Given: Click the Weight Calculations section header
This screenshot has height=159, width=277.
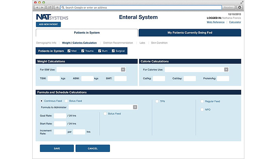Looking at the screenshot, I should tap(86, 61).
